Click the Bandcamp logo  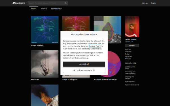pyautogui.click(x=19, y=3)
